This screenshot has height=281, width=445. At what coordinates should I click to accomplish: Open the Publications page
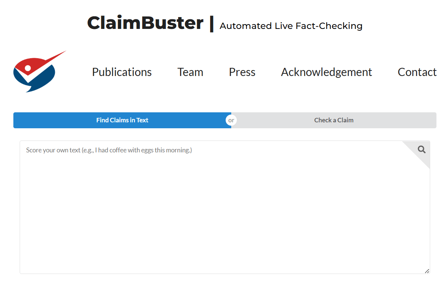[122, 72]
